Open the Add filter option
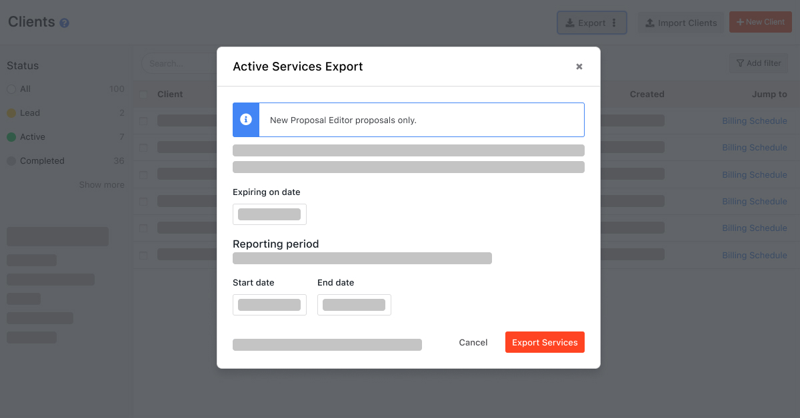800x418 pixels. click(x=758, y=63)
